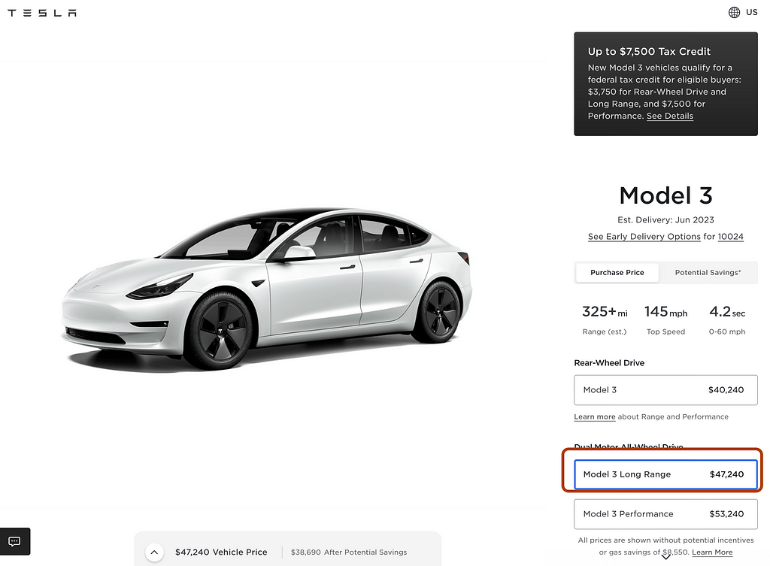Switch to the Purchase Price tab
The height and width of the screenshot is (566, 770).
click(x=617, y=272)
